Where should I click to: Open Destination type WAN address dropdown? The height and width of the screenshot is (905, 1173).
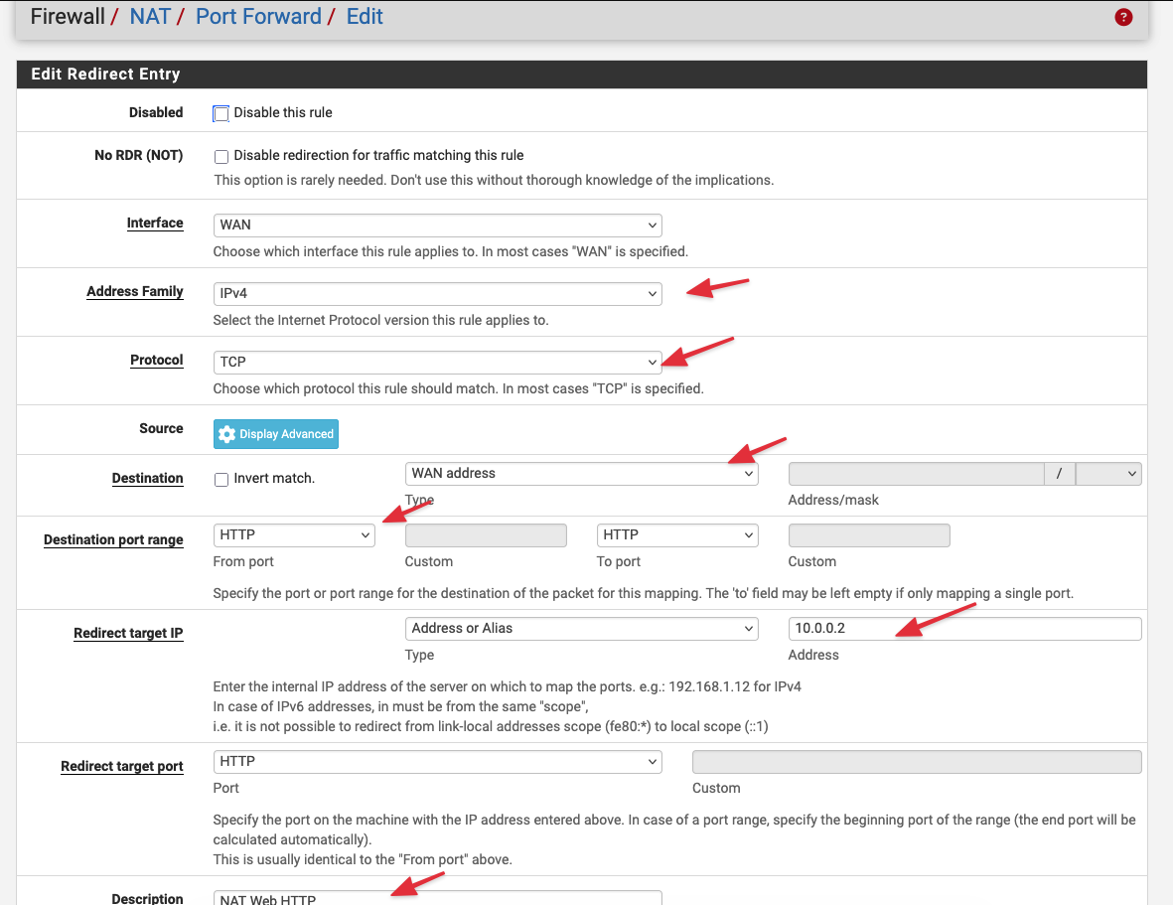[x=581, y=474]
